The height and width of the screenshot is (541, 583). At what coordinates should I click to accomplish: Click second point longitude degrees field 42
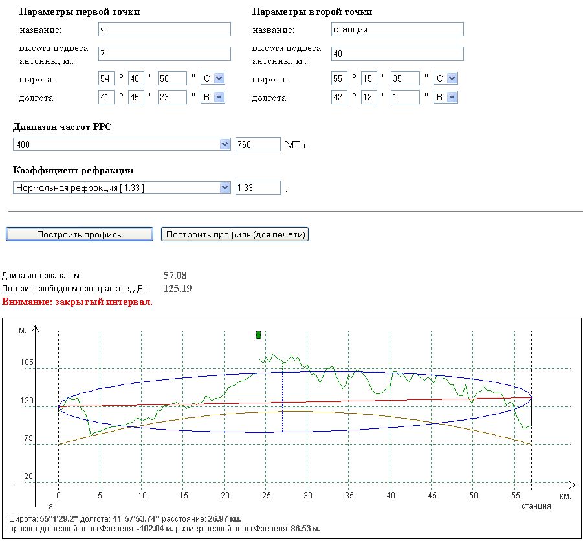(x=339, y=97)
